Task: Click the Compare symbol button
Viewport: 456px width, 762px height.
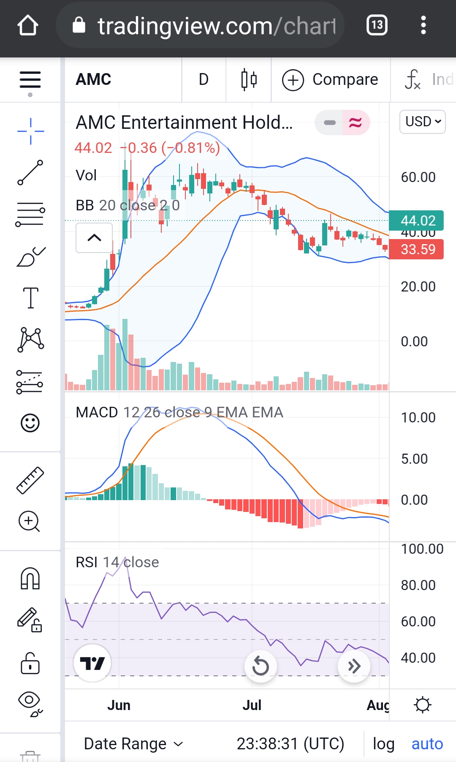Action: tap(330, 79)
